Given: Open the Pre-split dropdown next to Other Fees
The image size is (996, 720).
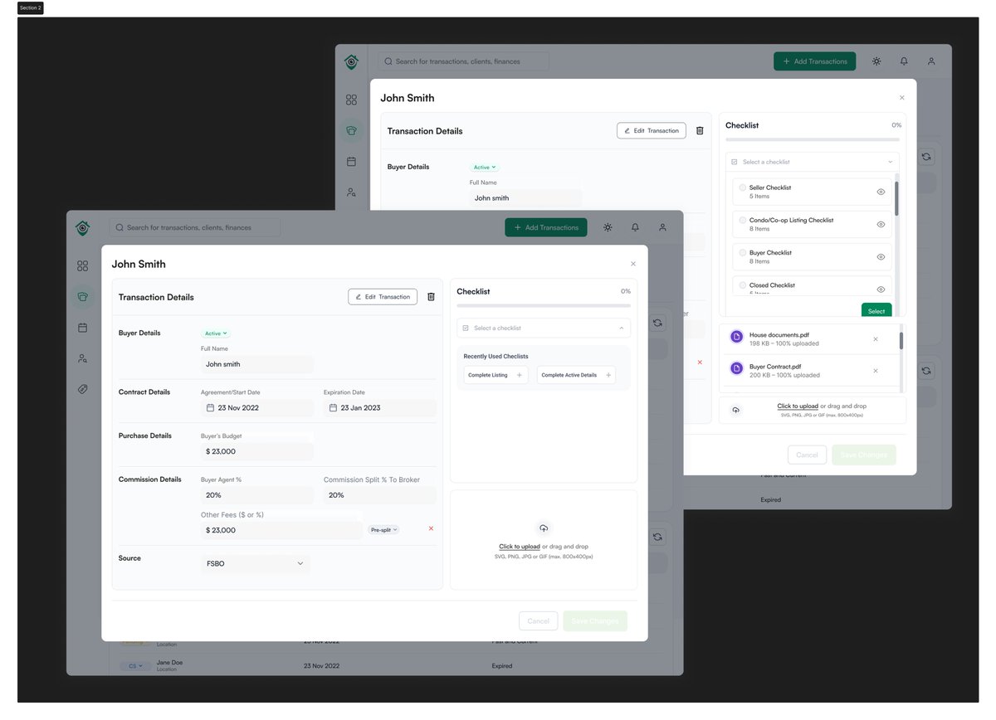Looking at the screenshot, I should pyautogui.click(x=383, y=528).
